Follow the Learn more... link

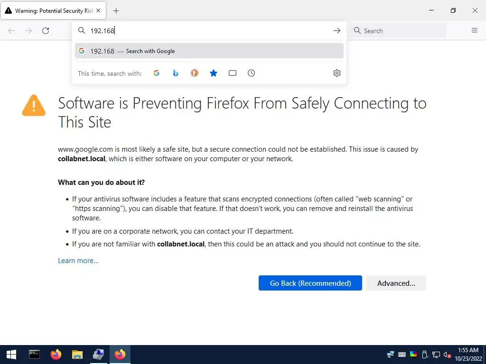(78, 261)
